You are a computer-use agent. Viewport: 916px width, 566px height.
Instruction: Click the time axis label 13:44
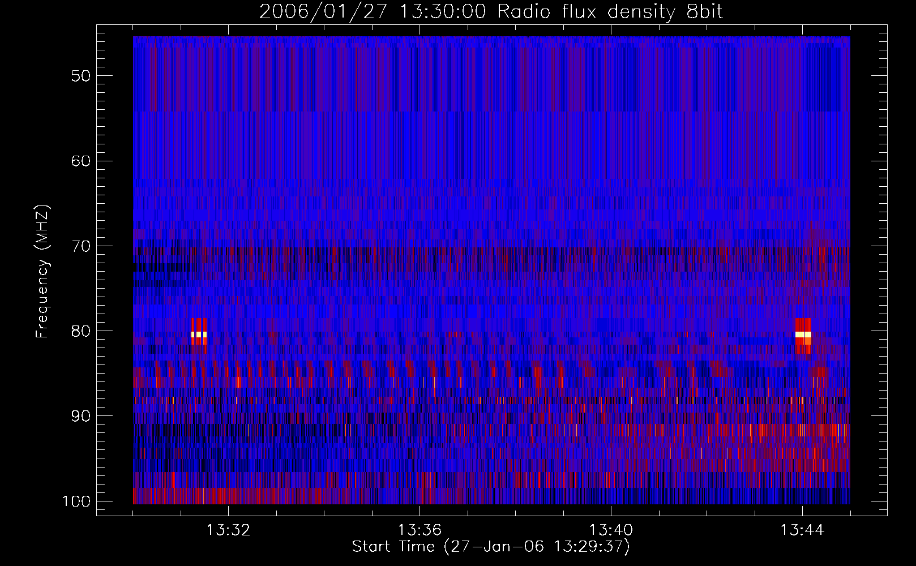[802, 530]
